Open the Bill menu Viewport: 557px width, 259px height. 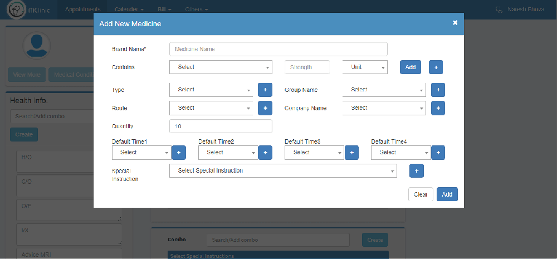[x=164, y=9]
